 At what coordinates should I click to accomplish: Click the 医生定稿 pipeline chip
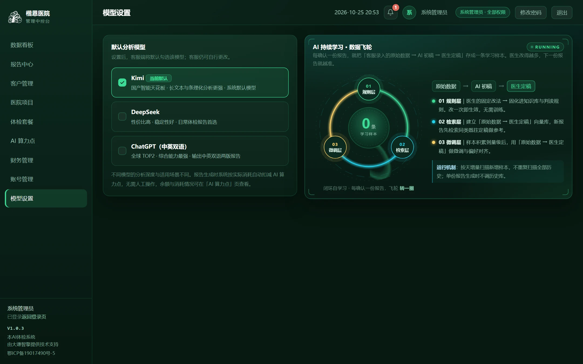(521, 86)
